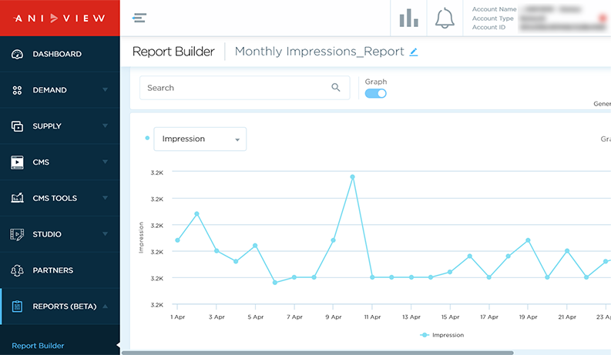Screen dimensions: 611x355
Task: Turn off the Graph toggle
Action: pyautogui.click(x=376, y=93)
